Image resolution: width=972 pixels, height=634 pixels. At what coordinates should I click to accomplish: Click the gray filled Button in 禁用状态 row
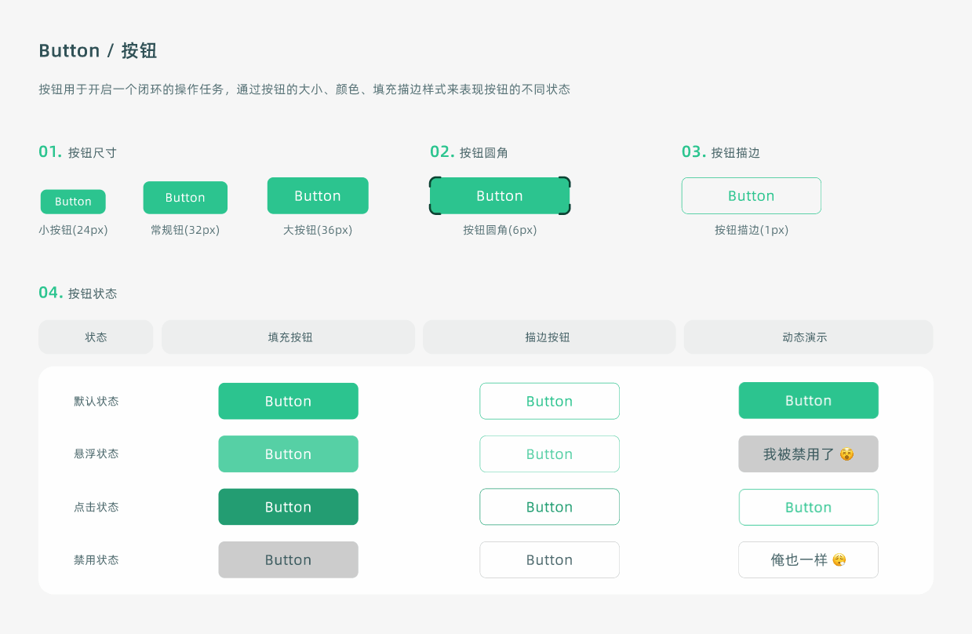[x=288, y=560]
